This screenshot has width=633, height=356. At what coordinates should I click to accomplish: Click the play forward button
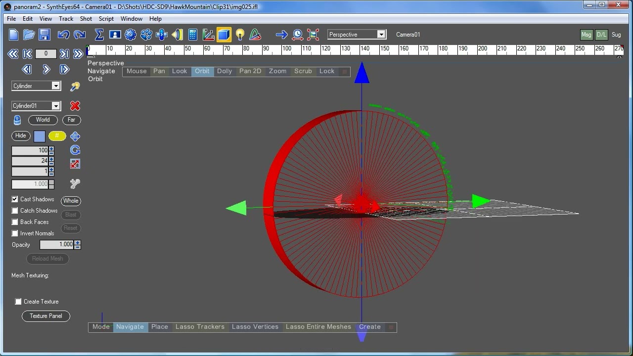[46, 70]
